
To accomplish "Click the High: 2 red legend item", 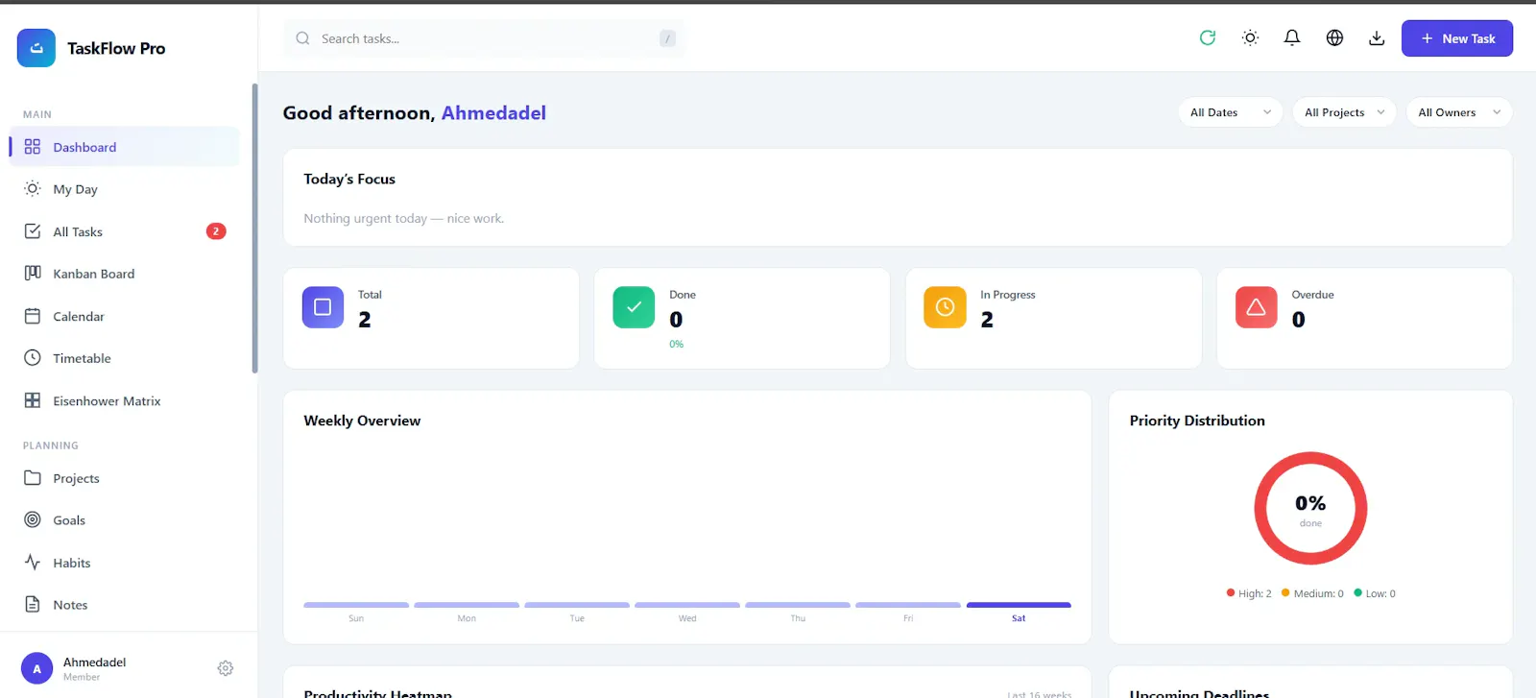I will pyautogui.click(x=1249, y=593).
